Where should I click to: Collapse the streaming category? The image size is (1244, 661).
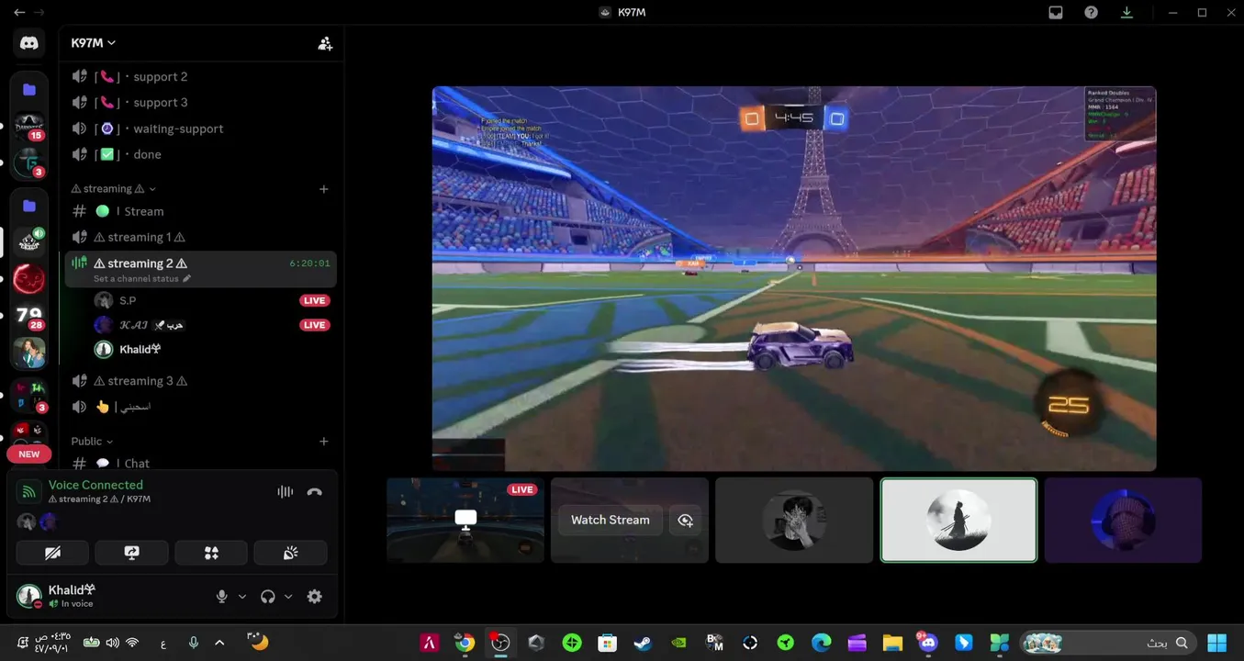point(114,189)
